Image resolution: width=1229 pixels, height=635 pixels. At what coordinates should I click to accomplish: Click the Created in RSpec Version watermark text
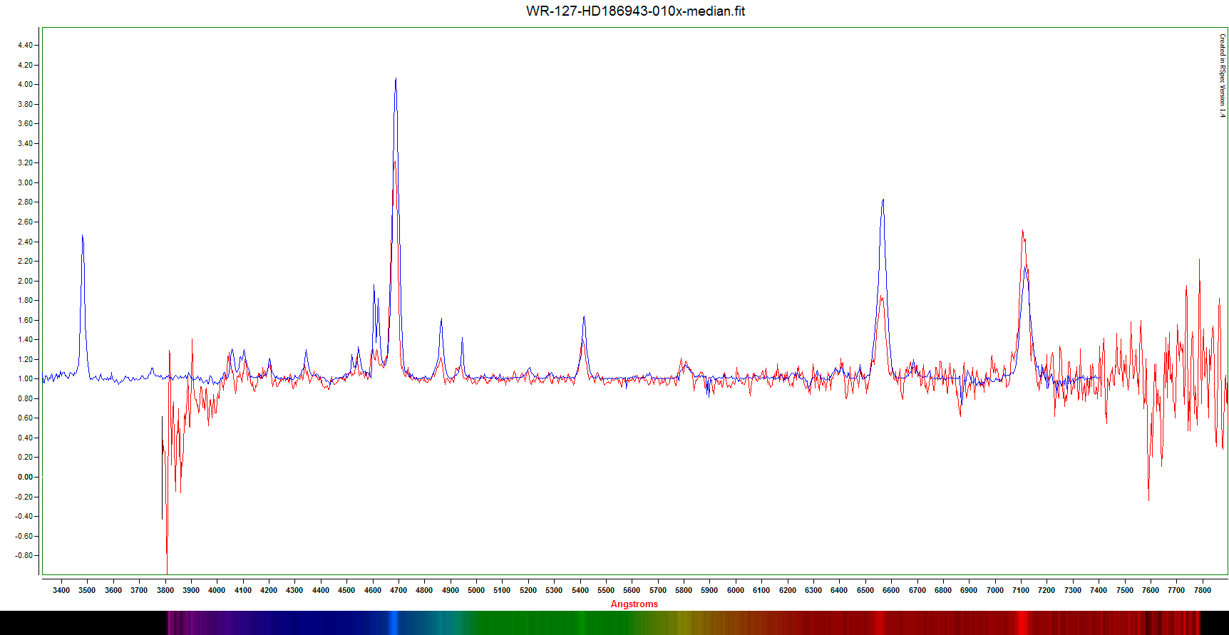tap(1222, 76)
